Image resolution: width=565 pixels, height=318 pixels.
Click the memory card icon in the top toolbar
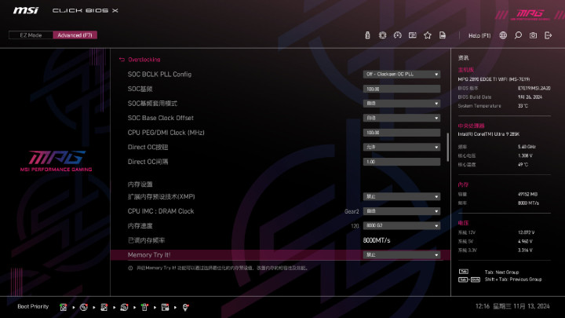coord(413,35)
